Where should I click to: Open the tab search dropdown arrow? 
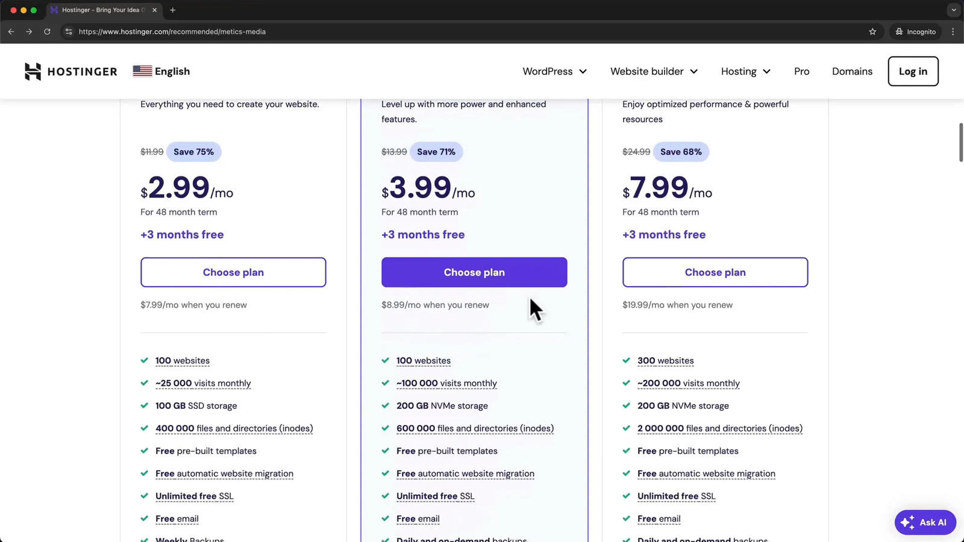coord(953,10)
